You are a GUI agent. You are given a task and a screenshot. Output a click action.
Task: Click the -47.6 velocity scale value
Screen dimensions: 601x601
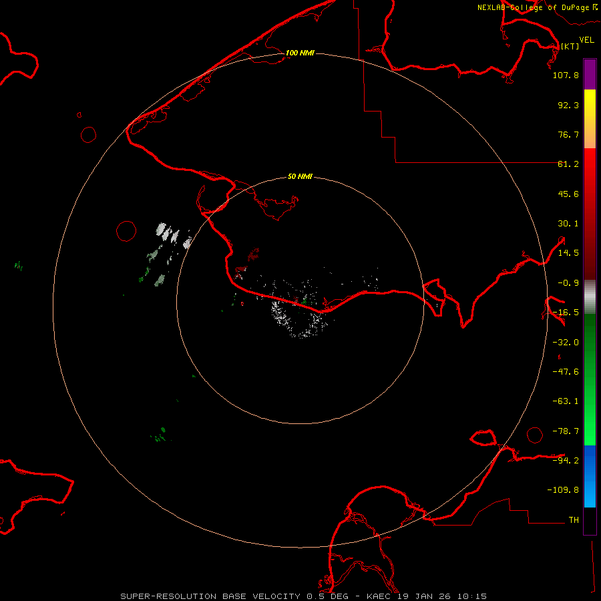[x=566, y=372]
